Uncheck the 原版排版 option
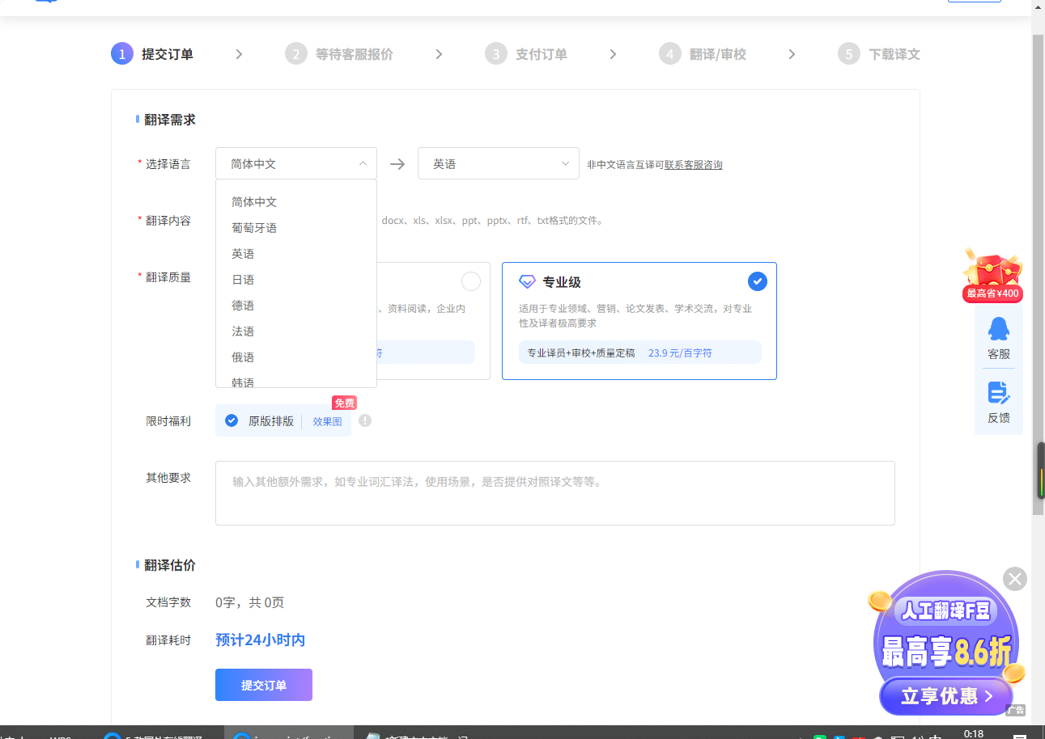This screenshot has height=739, width=1045. coord(232,420)
